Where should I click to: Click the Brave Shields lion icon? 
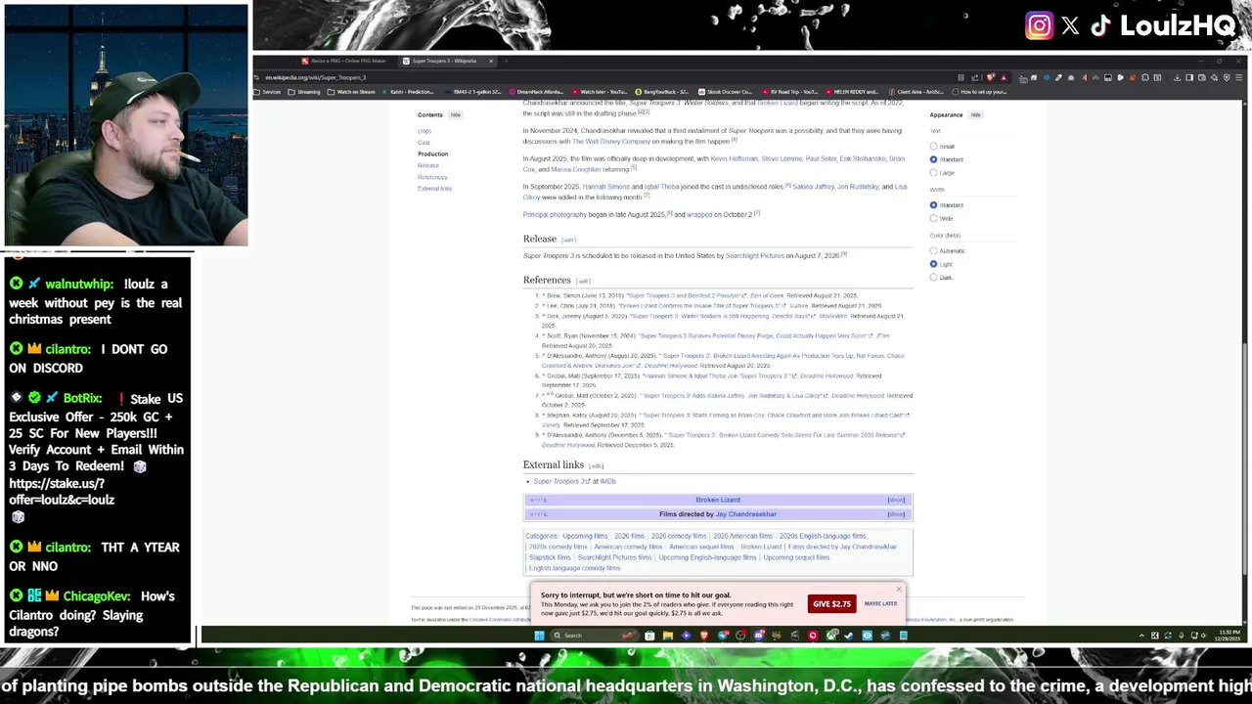990,77
